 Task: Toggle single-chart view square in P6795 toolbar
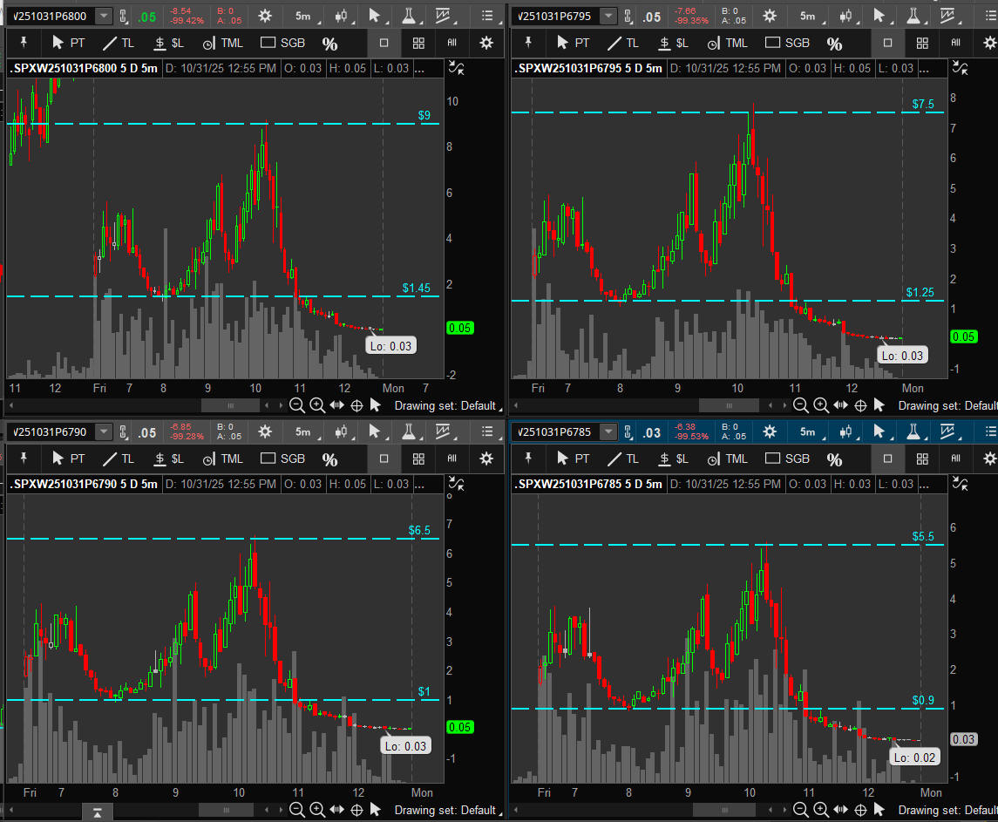[x=888, y=43]
